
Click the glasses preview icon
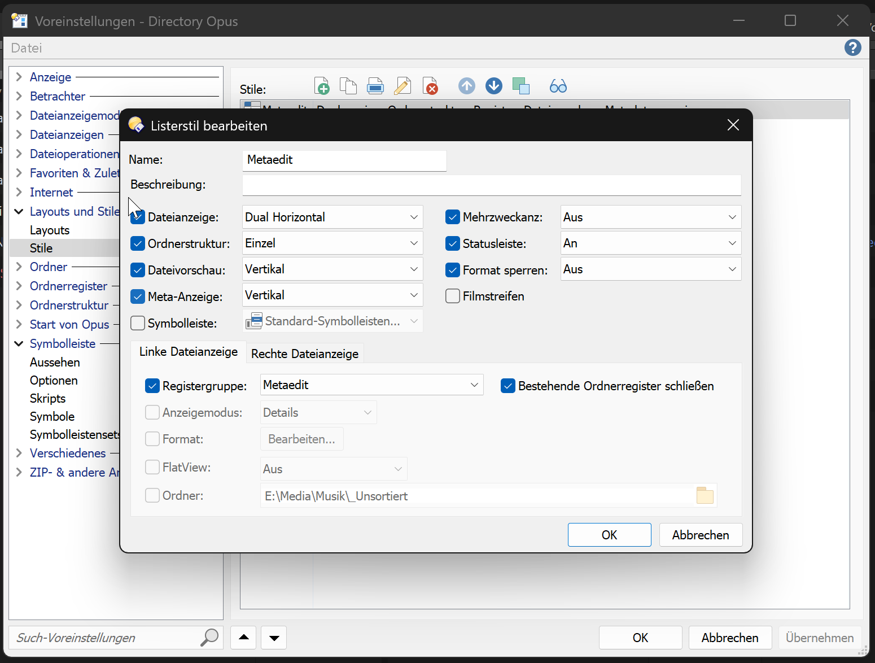[x=558, y=86]
